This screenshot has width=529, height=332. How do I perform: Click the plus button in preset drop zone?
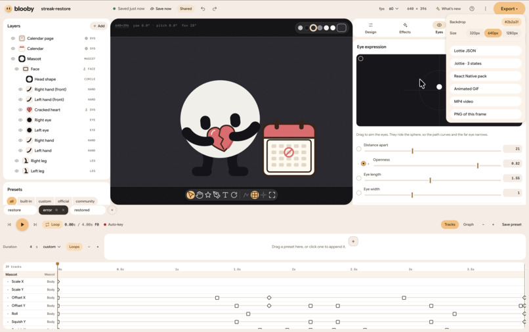(x=353, y=241)
